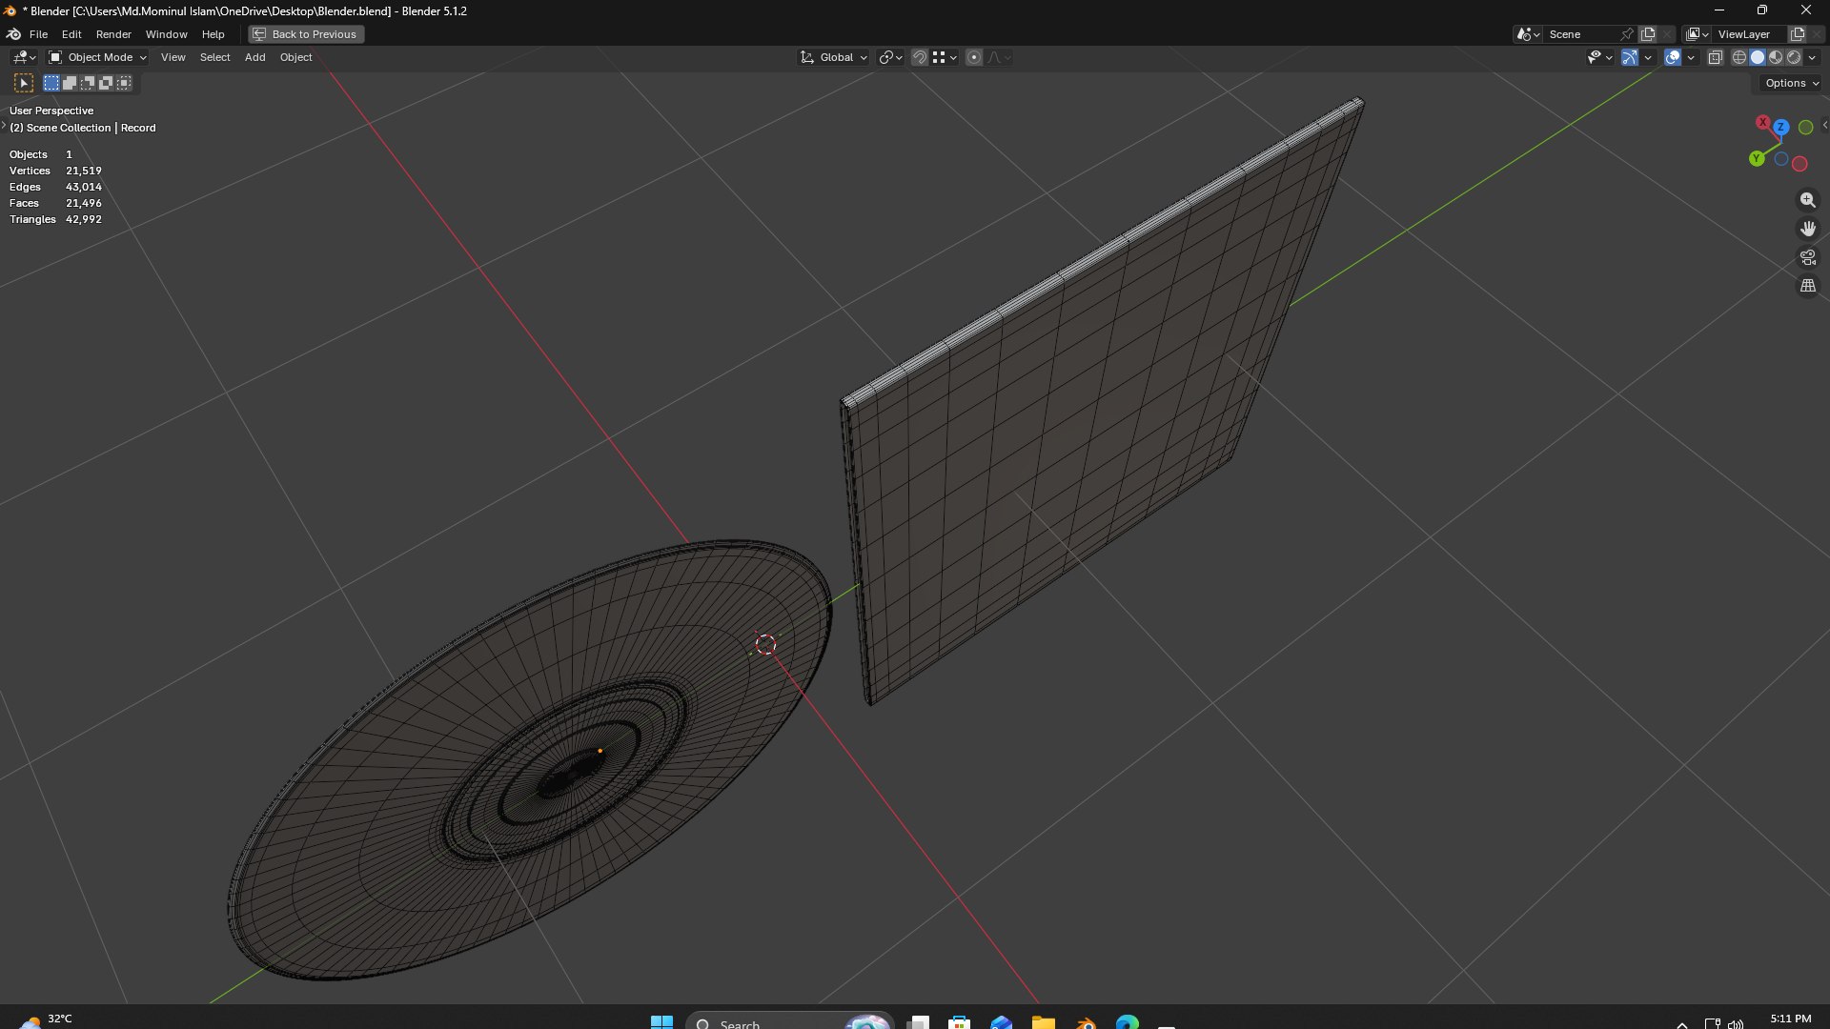Switch to Rendered shading
Viewport: 1830px width, 1029px height.
1794,57
